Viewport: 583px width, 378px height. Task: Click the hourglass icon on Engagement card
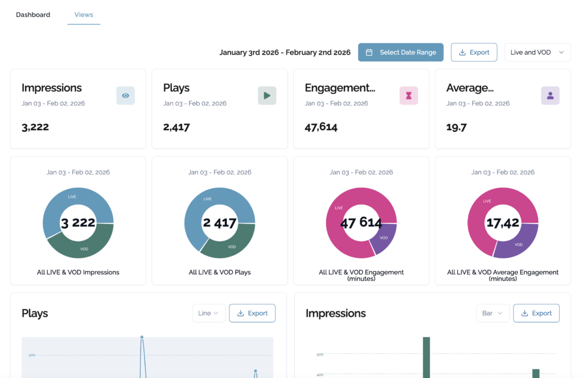pos(408,95)
